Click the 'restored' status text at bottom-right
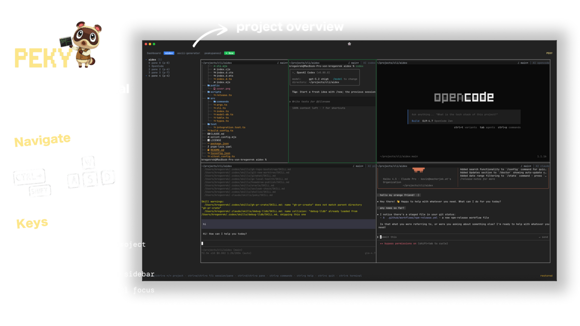Image resolution: width=580 pixels, height=326 pixels. point(546,276)
